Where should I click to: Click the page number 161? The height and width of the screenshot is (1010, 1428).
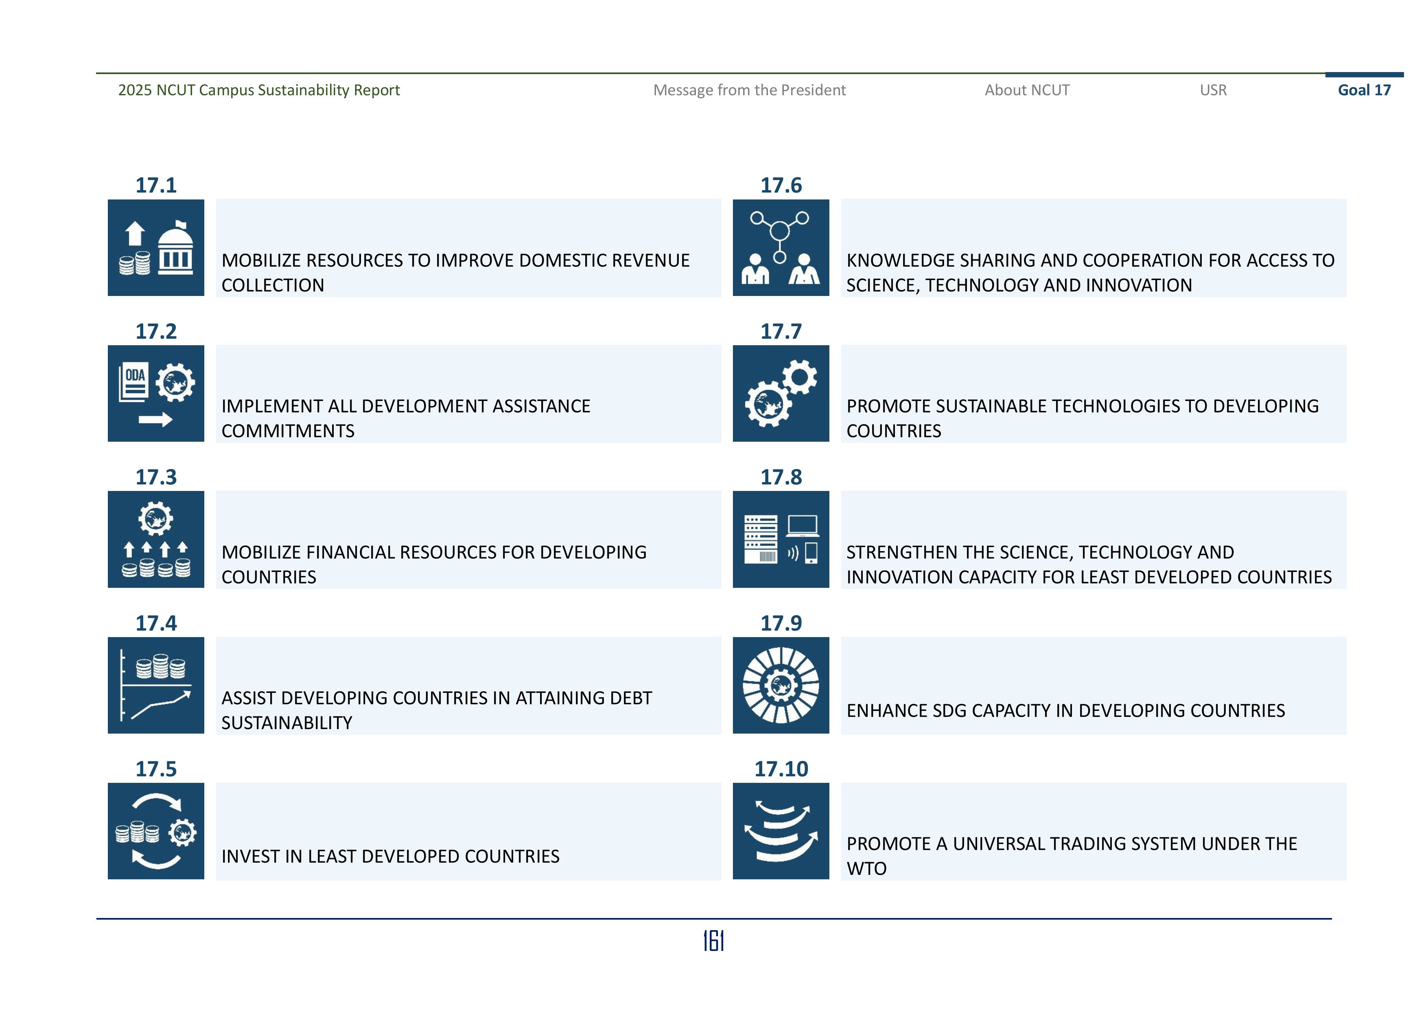[x=713, y=941]
